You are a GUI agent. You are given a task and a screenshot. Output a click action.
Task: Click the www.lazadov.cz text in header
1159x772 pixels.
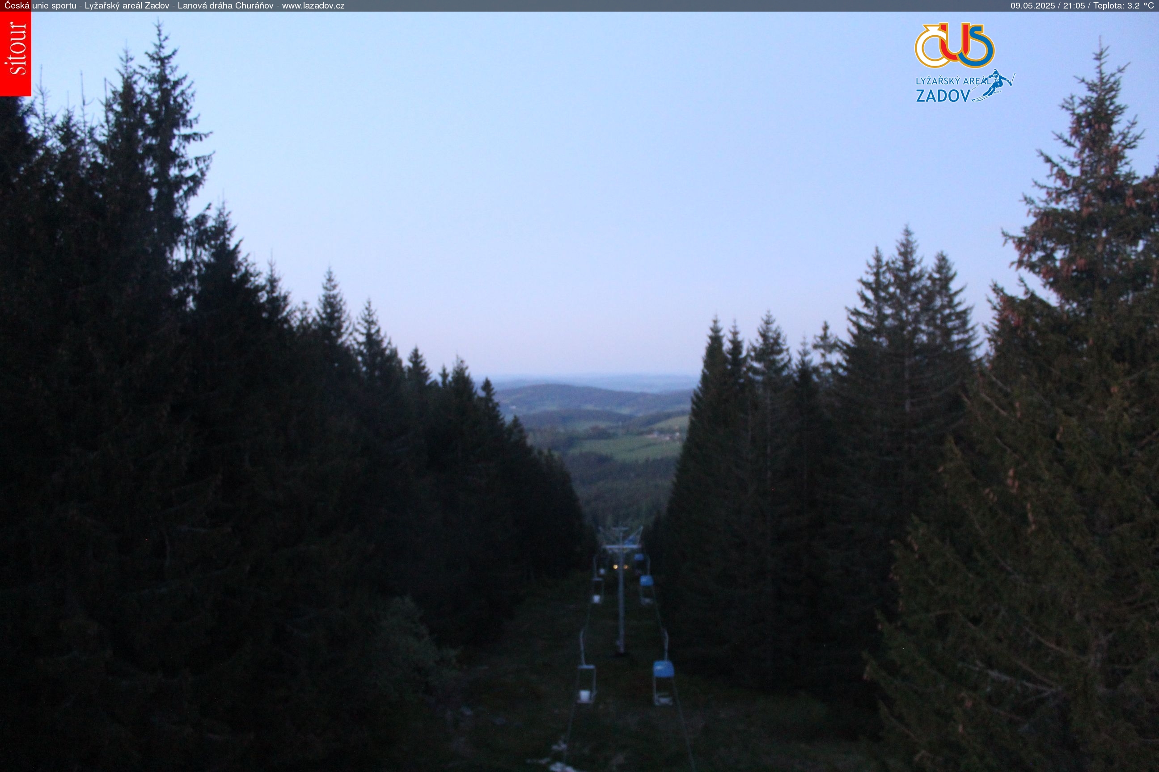coord(313,6)
